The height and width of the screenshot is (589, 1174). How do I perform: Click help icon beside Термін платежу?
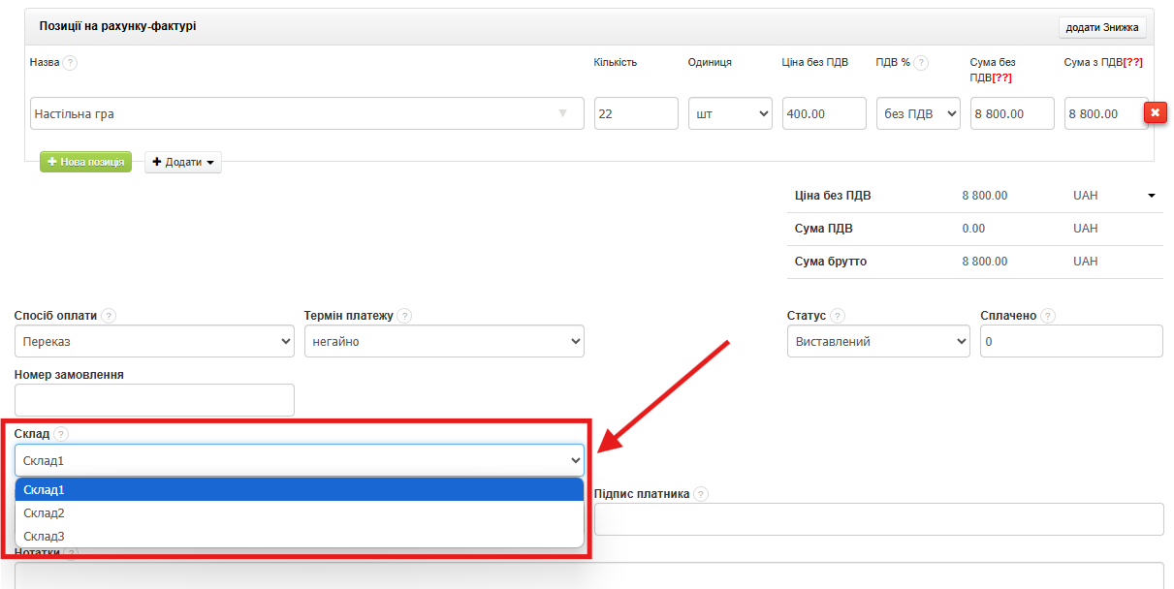coord(404,316)
